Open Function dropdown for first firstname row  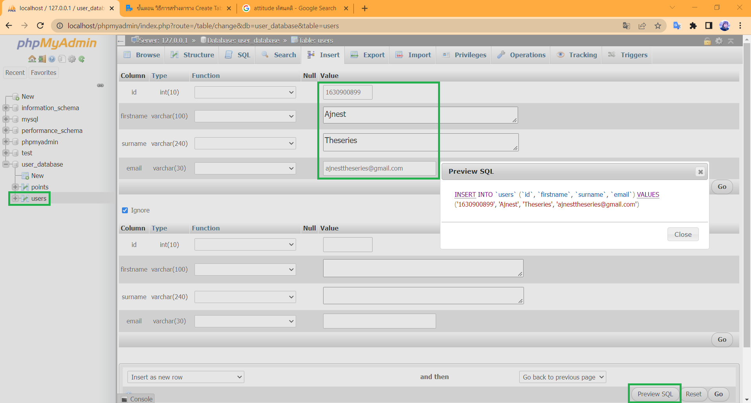click(x=245, y=116)
